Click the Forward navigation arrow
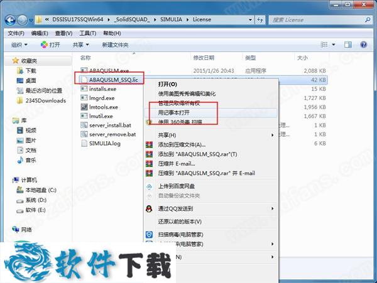This screenshot has width=377, height=283. point(23,20)
